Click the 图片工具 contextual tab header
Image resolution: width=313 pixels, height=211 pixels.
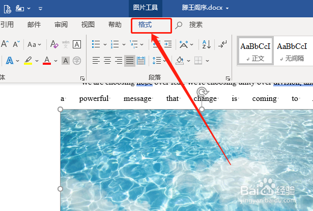(146, 8)
